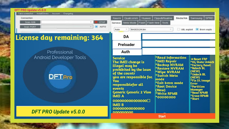Open the Install Drivers menu
Screen dimensions: 229x129
click(x=43, y=14)
